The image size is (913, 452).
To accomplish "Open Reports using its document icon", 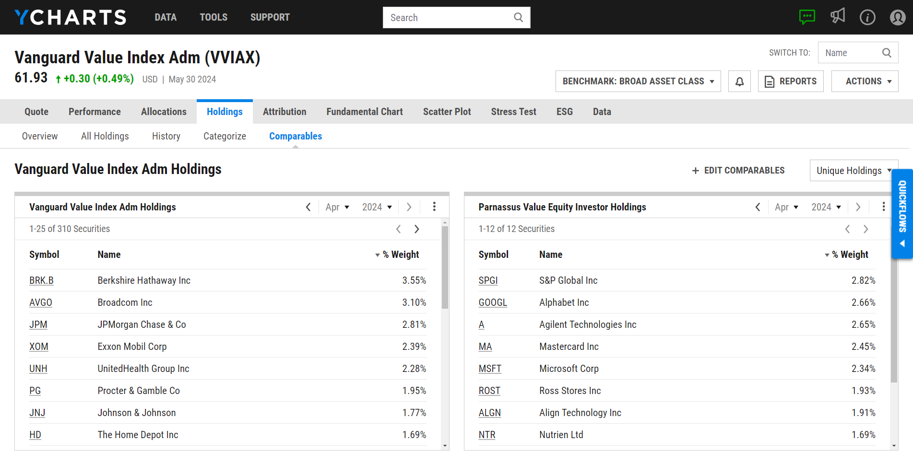I will tap(769, 81).
